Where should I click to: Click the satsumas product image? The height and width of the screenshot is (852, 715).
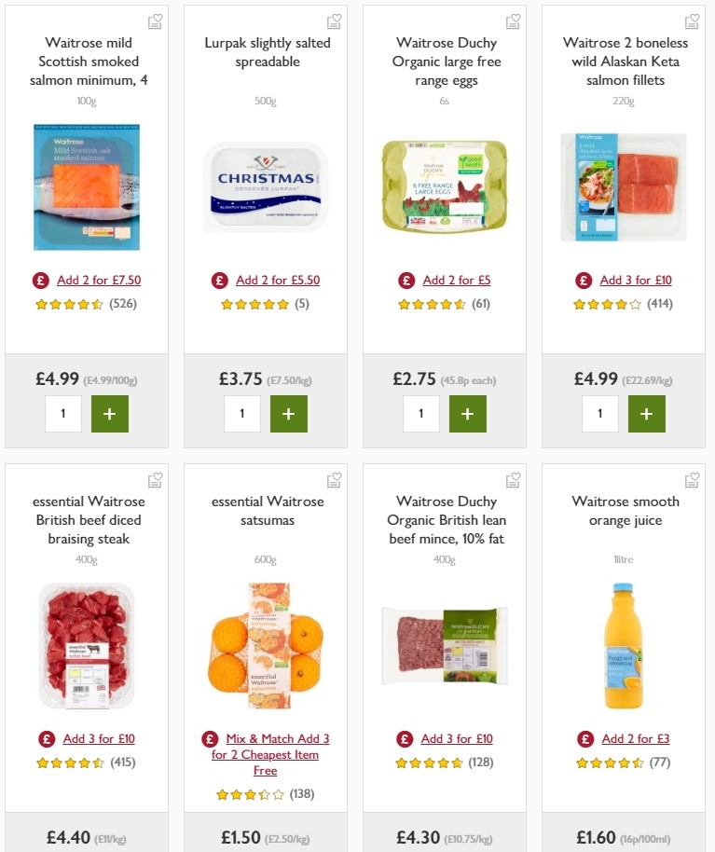[x=265, y=645]
